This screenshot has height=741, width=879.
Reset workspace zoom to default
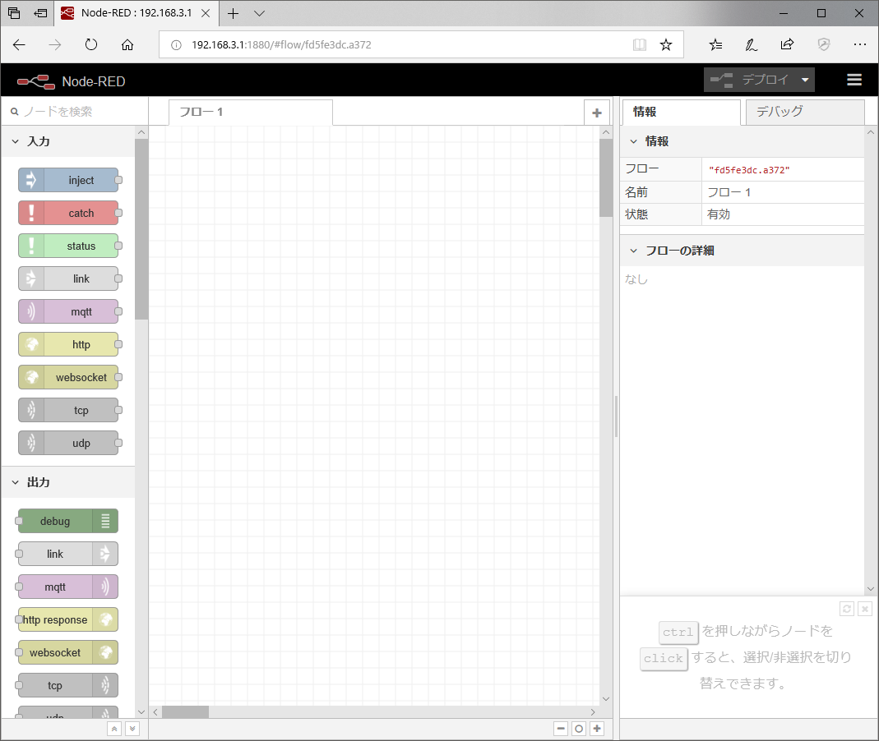tap(579, 729)
